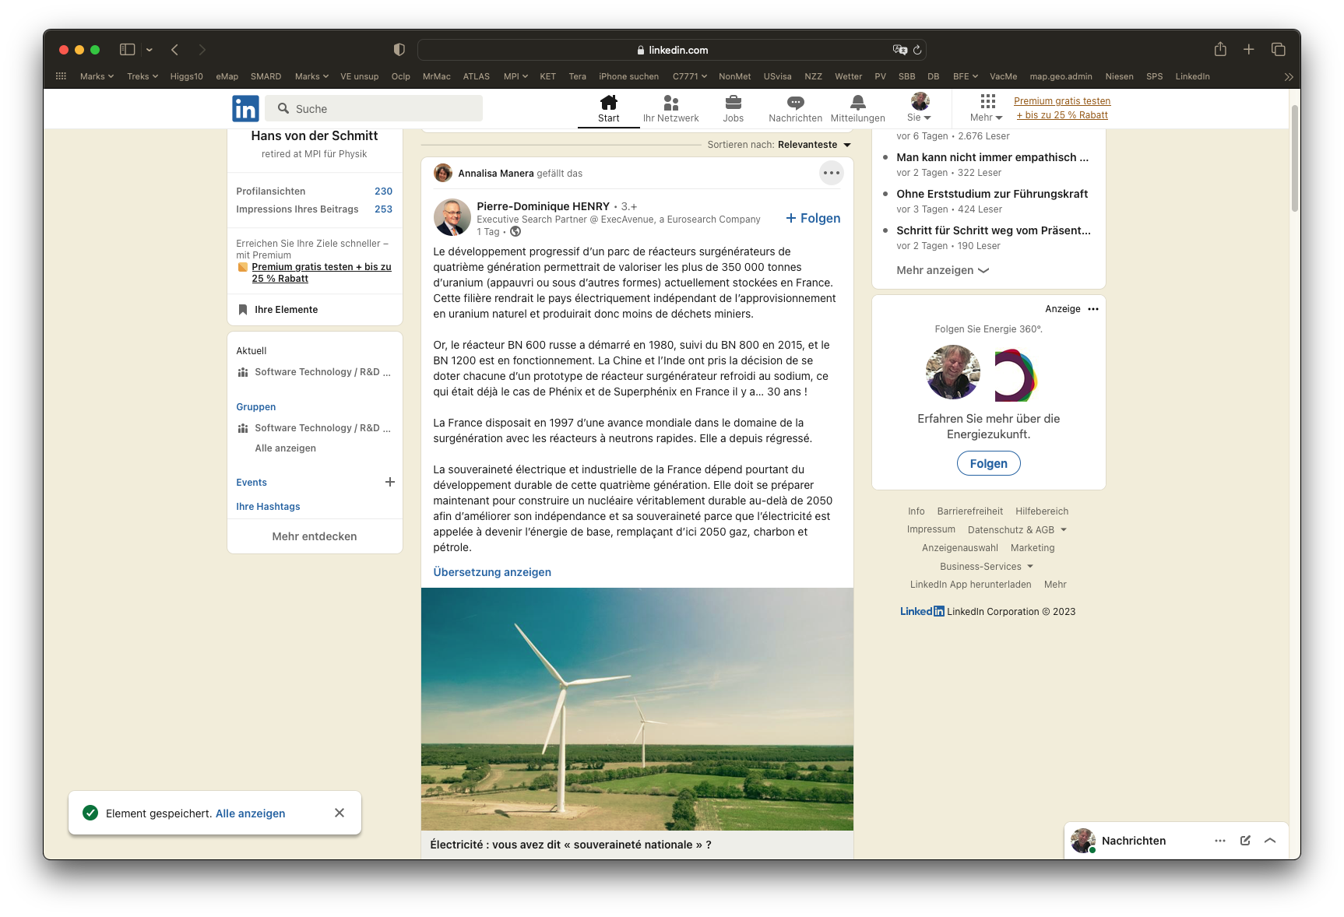Open ad options three-dot menu
1344x917 pixels.
(1093, 309)
